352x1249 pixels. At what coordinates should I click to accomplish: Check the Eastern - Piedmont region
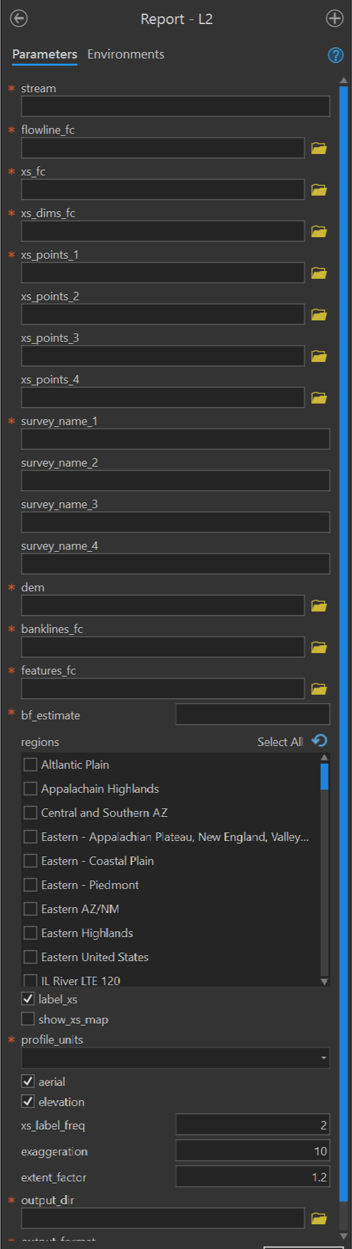(30, 885)
